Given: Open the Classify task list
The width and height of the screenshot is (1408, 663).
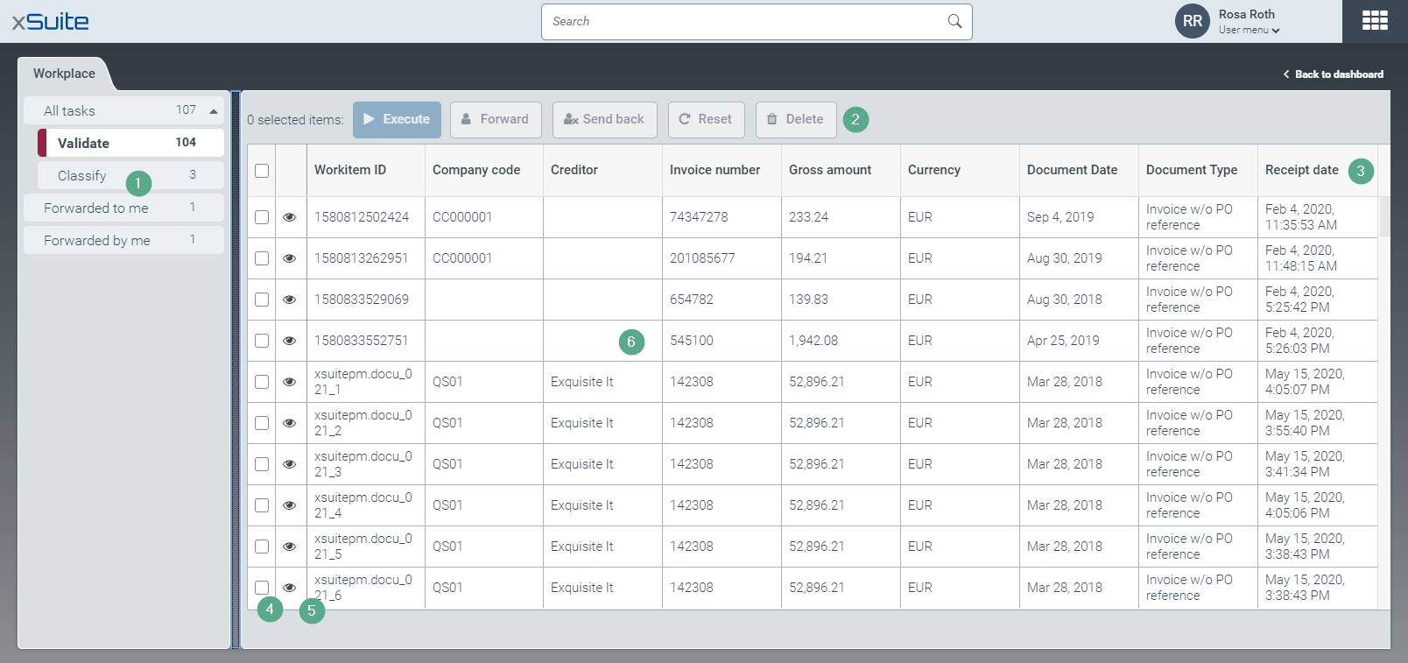Looking at the screenshot, I should [x=82, y=176].
